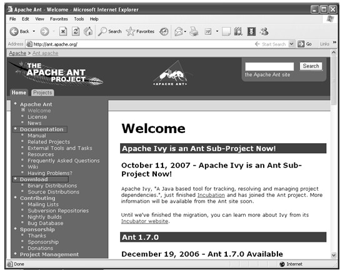This screenshot has height=273, width=345.
Task: Click the scrollbar down arrow
Action: [334, 255]
